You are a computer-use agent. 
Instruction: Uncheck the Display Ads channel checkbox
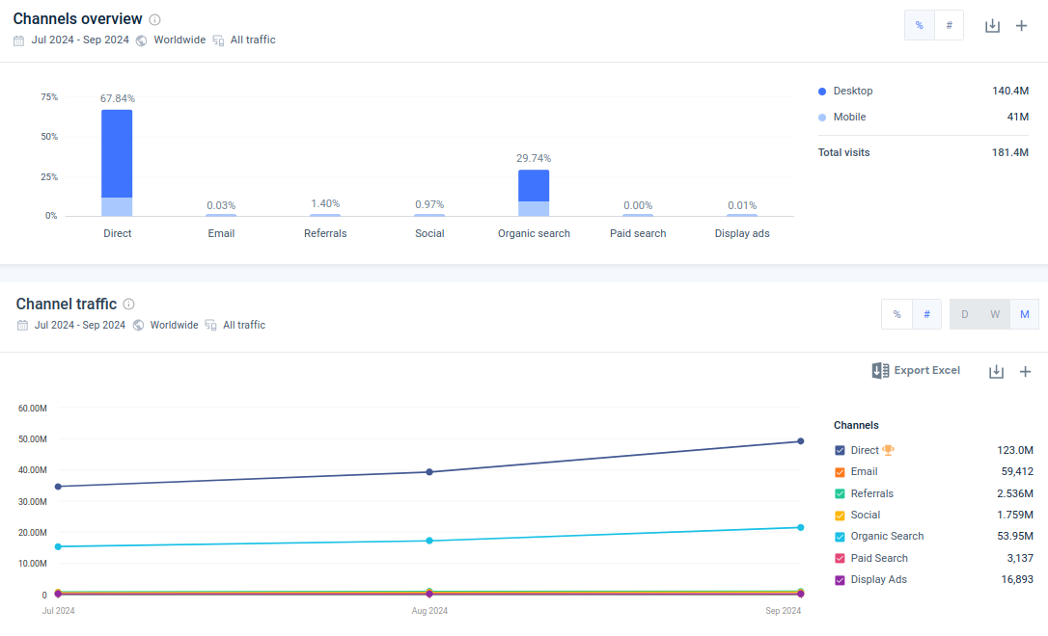pyautogui.click(x=841, y=580)
